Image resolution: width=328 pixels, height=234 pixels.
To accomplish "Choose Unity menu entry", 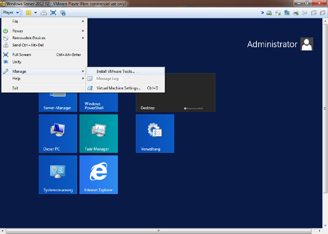I will [45, 62].
